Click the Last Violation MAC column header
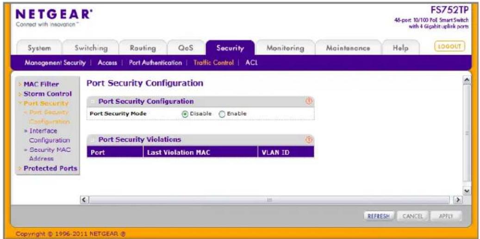The image size is (480, 239). click(200, 152)
